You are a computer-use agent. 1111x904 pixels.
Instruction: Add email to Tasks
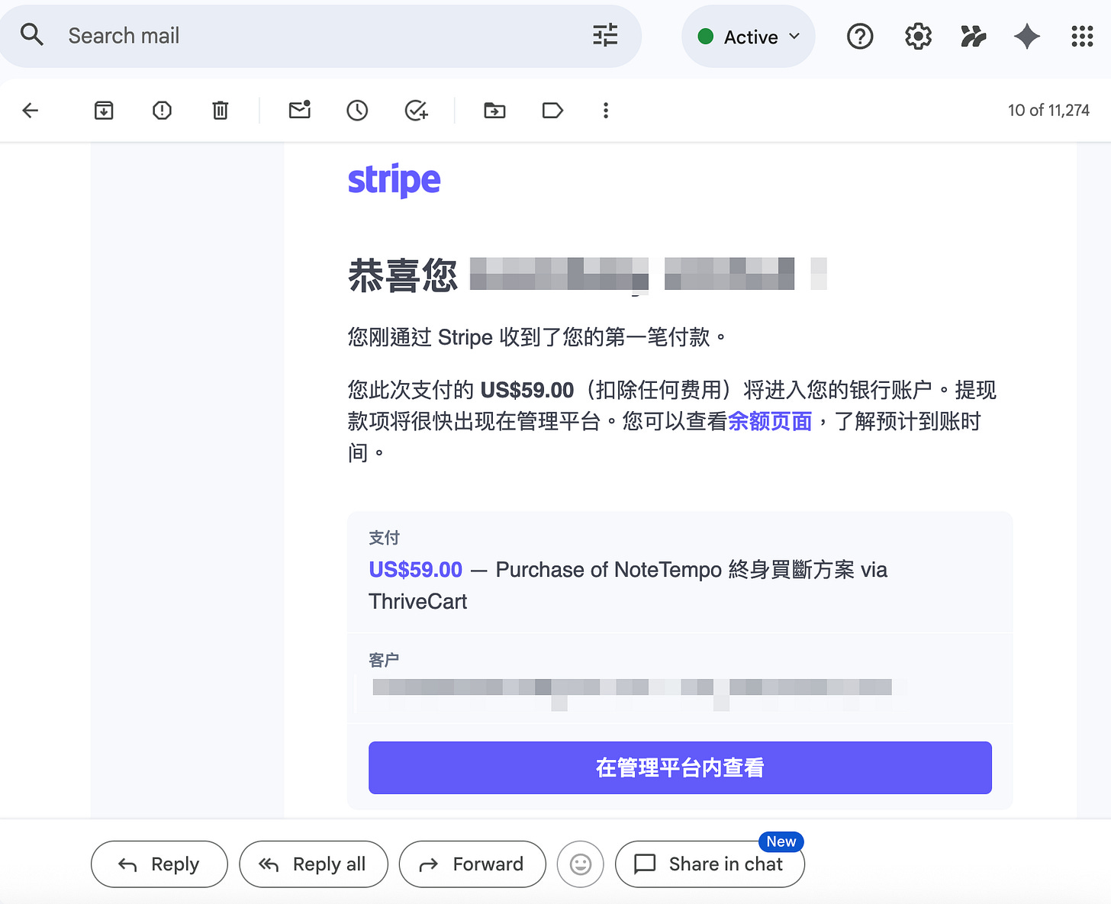tap(416, 111)
